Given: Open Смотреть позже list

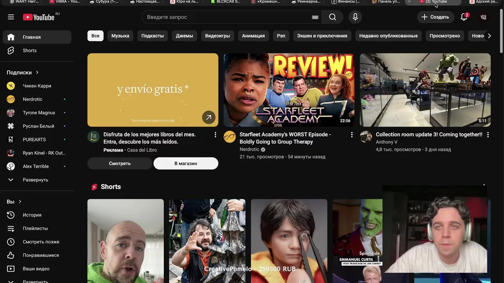Looking at the screenshot, I should pos(37,242).
